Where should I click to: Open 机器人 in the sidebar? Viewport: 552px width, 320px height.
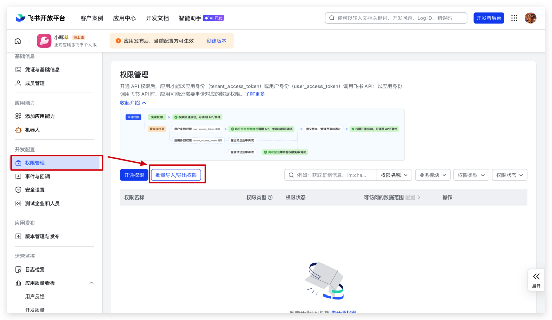[x=32, y=130]
